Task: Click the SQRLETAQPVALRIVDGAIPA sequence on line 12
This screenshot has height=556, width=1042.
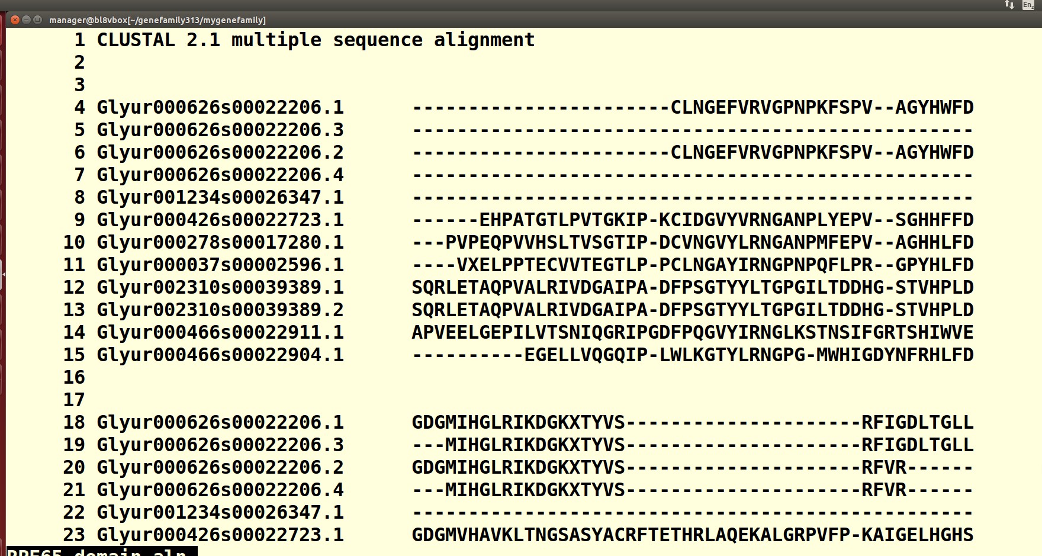Action: click(693, 288)
